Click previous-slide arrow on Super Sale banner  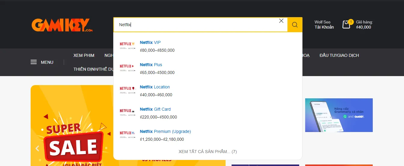pyautogui.click(x=37, y=148)
